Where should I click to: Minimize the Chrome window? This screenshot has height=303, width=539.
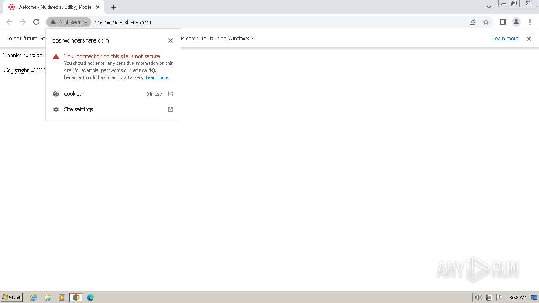[x=503, y=4]
